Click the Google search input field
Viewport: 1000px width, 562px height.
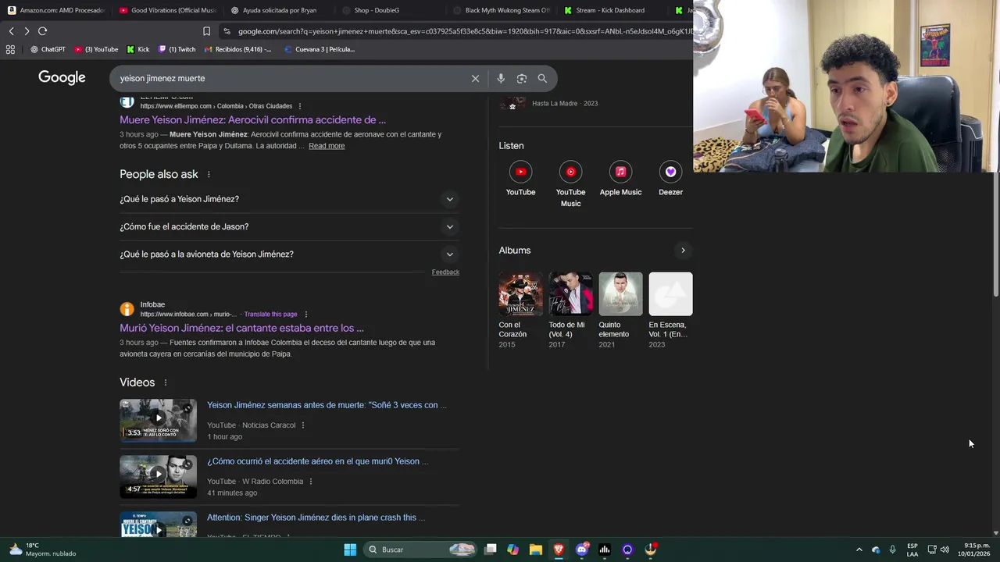[x=289, y=78]
